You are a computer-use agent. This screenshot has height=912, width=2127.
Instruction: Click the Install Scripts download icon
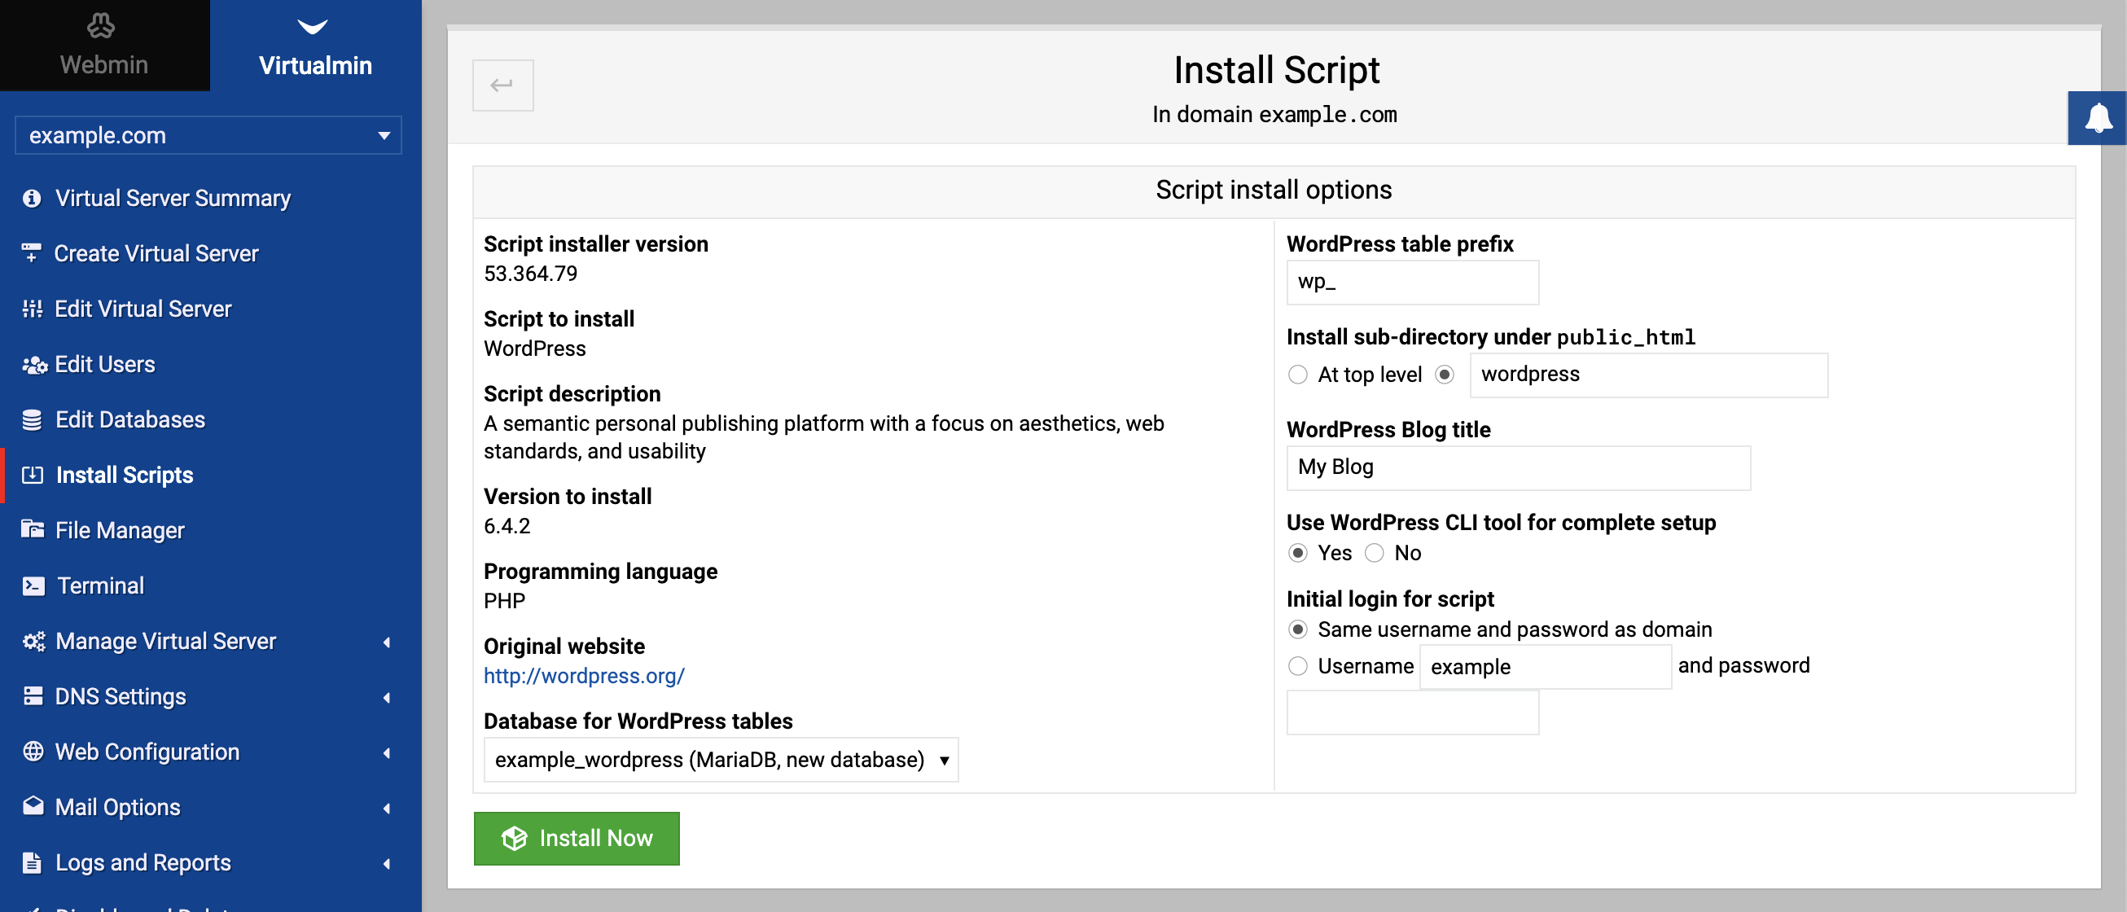pos(33,475)
